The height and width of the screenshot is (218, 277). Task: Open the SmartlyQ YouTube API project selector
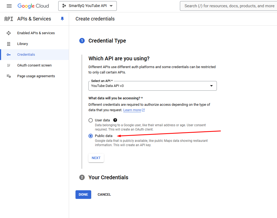click(x=87, y=6)
